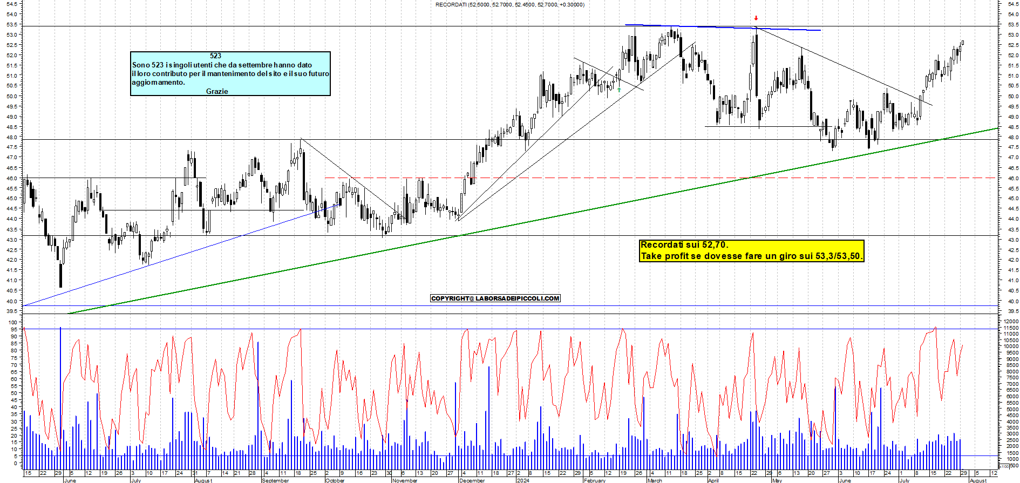Click the "39.5" label on the left price axis
The height and width of the screenshot is (483, 1020).
(x=13, y=311)
